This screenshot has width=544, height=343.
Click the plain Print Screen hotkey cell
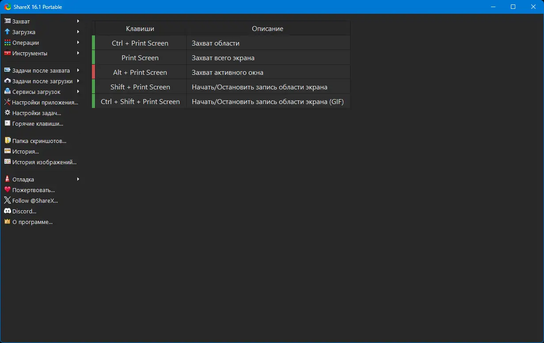coord(140,58)
